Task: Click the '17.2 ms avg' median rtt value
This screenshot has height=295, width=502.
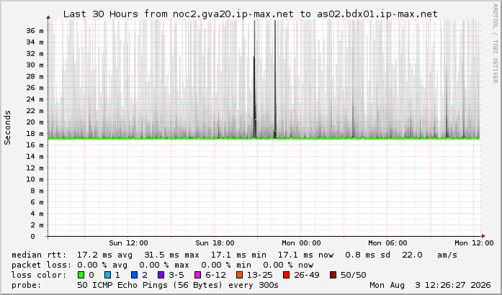Action: (x=104, y=255)
